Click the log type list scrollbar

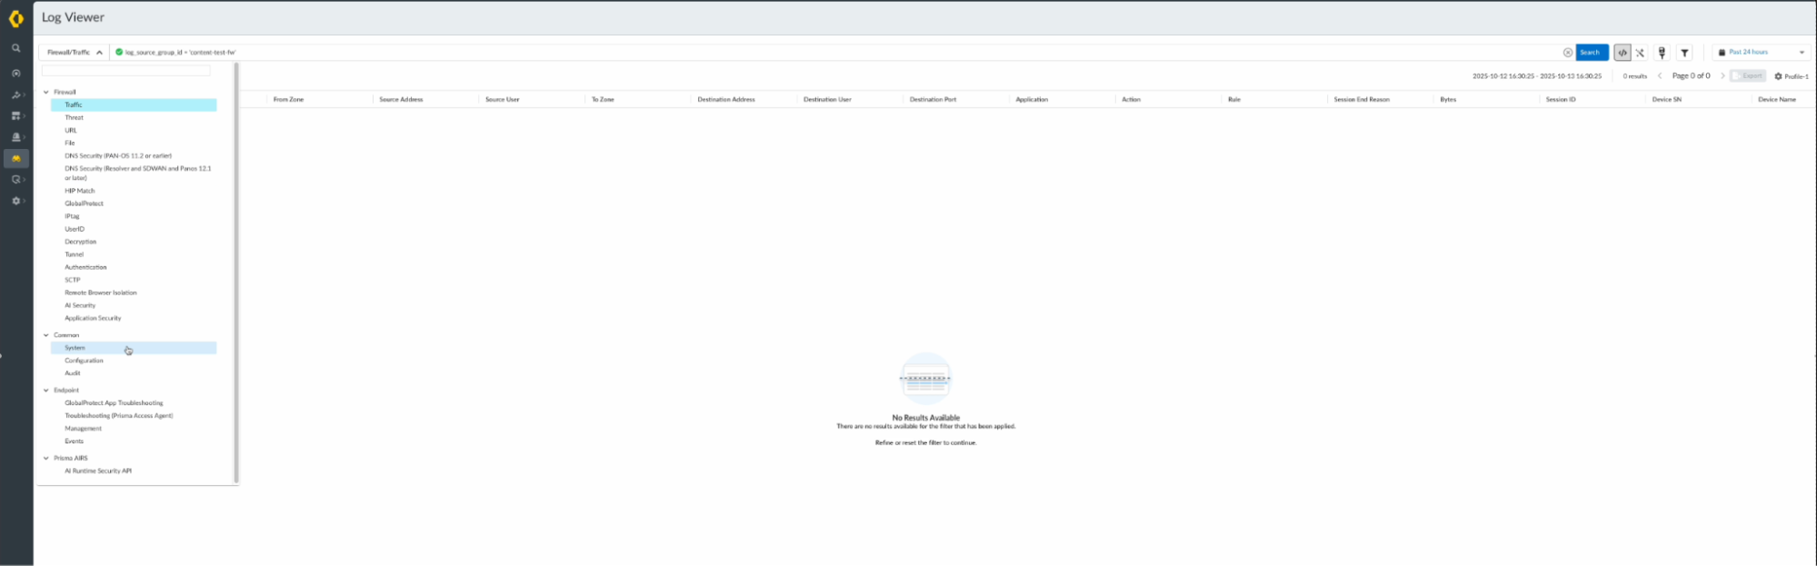236,273
